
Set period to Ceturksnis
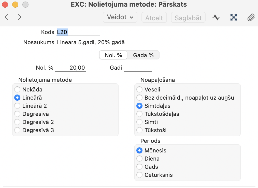coord(139,175)
